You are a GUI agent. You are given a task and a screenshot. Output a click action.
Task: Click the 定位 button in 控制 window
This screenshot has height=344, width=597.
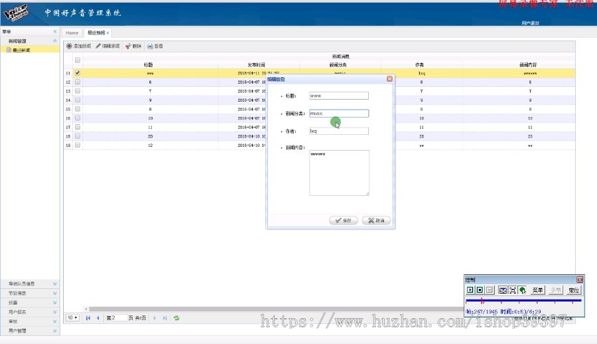(x=574, y=290)
